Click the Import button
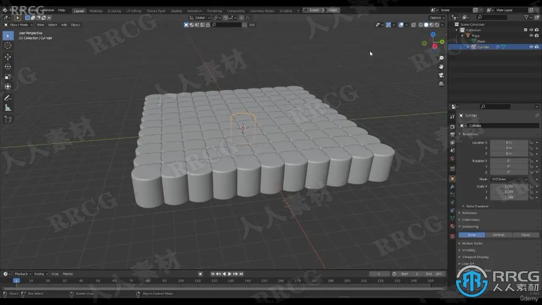Screen dimensions: 542x305 coord(333,10)
